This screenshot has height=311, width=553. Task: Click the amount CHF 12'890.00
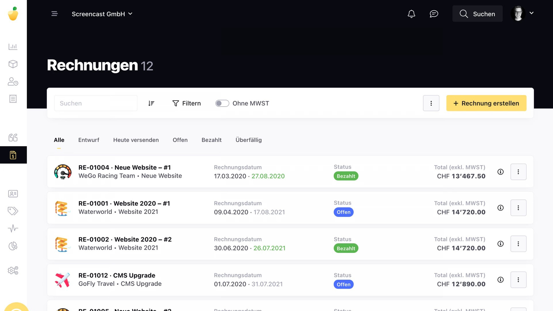[x=461, y=284]
